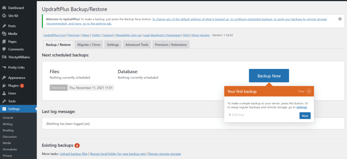Image resolution: width=347 pixels, height=159 pixels.
Task: Open the News link
Action: [86, 35]
